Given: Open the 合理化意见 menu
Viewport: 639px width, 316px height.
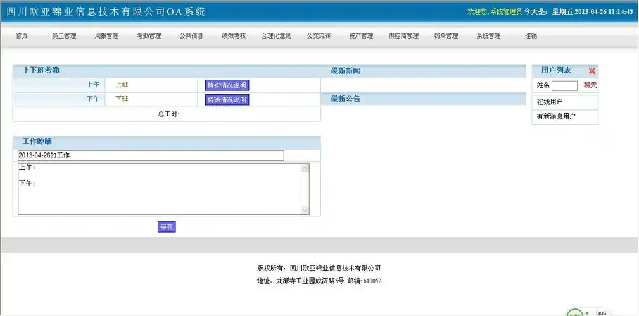Looking at the screenshot, I should pyautogui.click(x=276, y=36).
